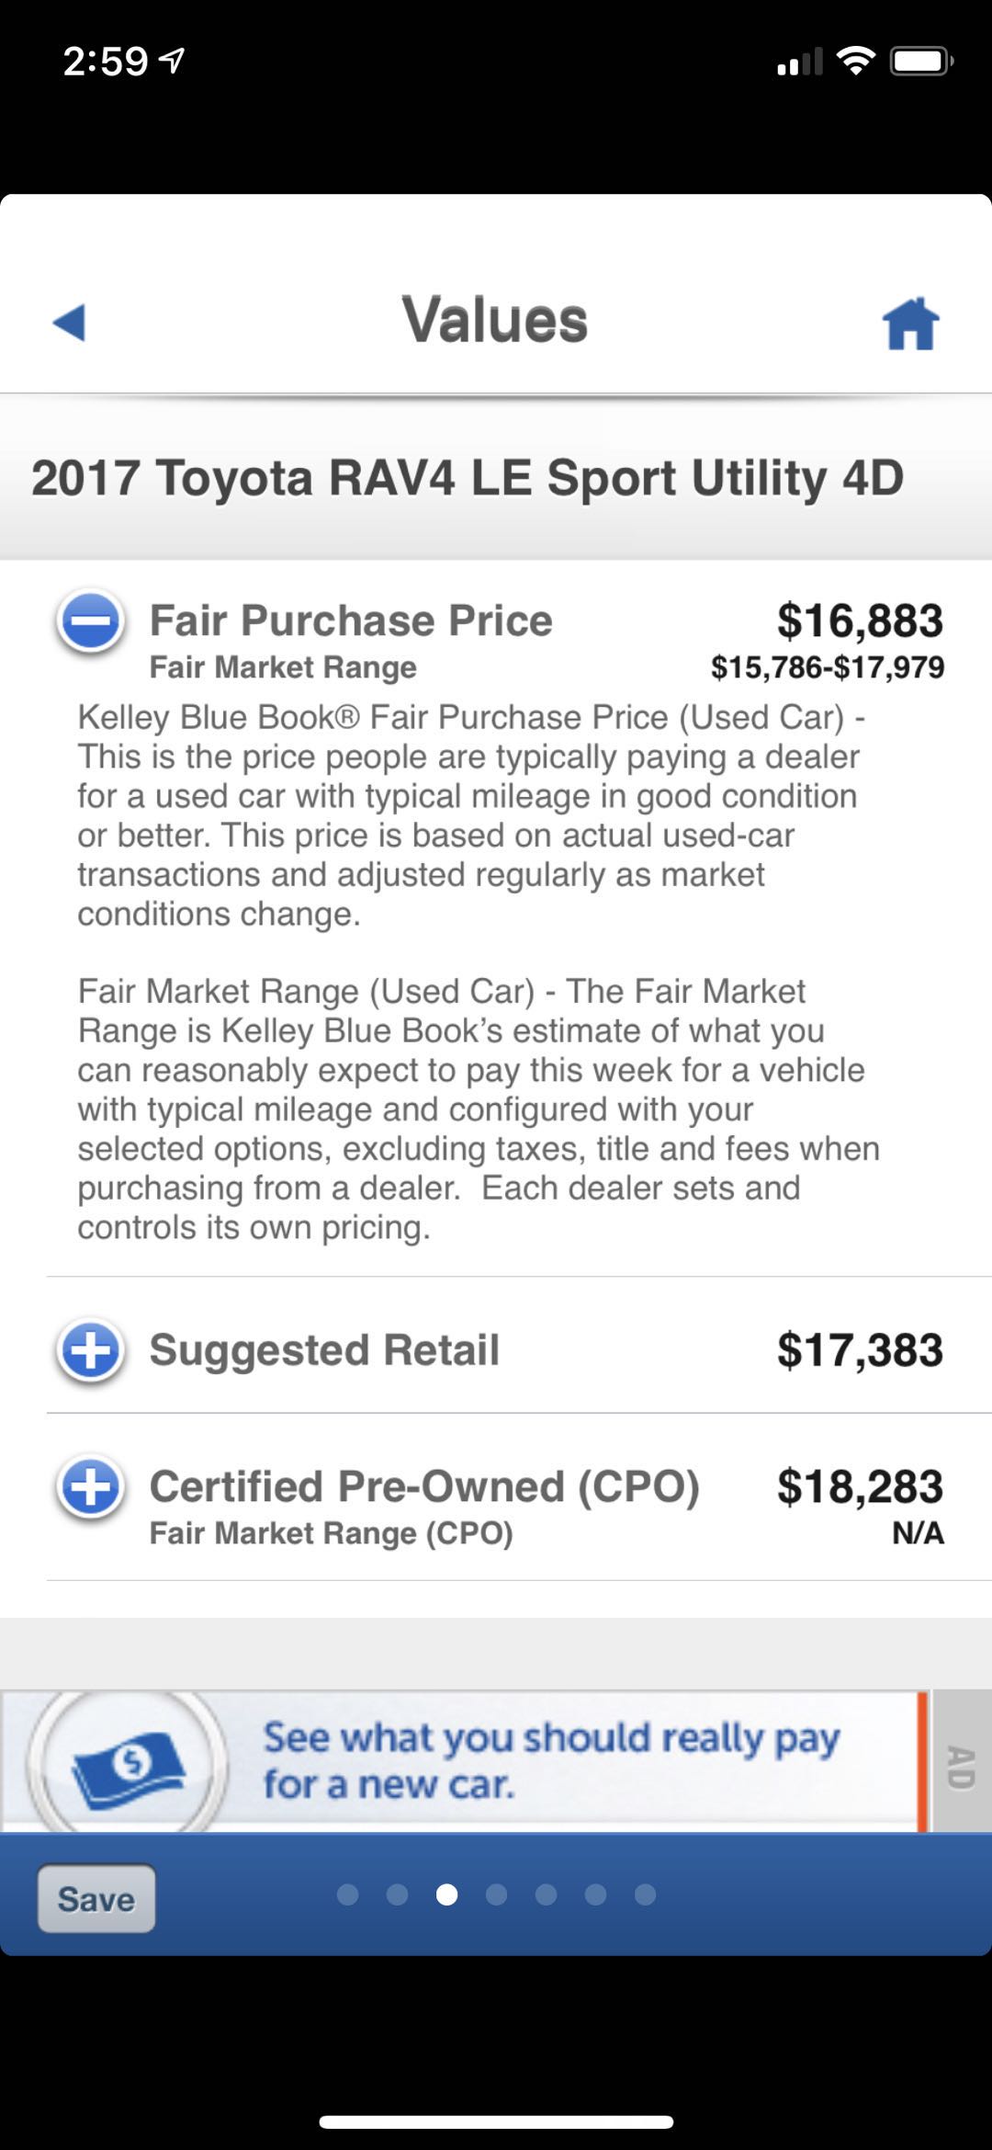Image resolution: width=992 pixels, height=2150 pixels.
Task: Go to the second page dot
Action: [x=397, y=1894]
